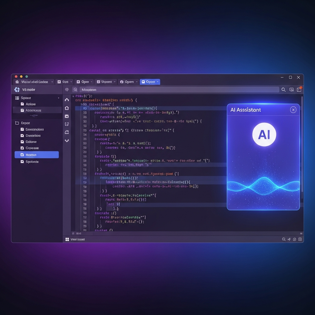This screenshot has width=315, height=315.
Task: Click the panel icon below the home icon
Action: click(67, 116)
